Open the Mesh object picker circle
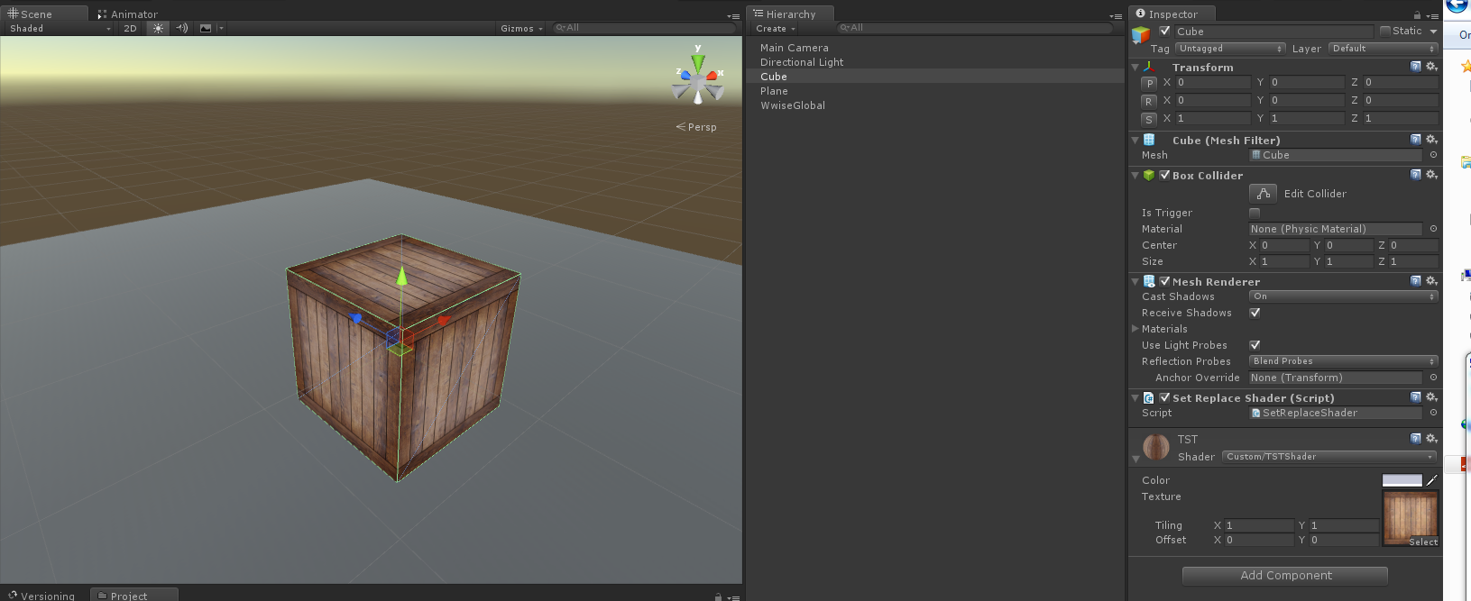Image resolution: width=1471 pixels, height=601 pixels. click(x=1433, y=155)
